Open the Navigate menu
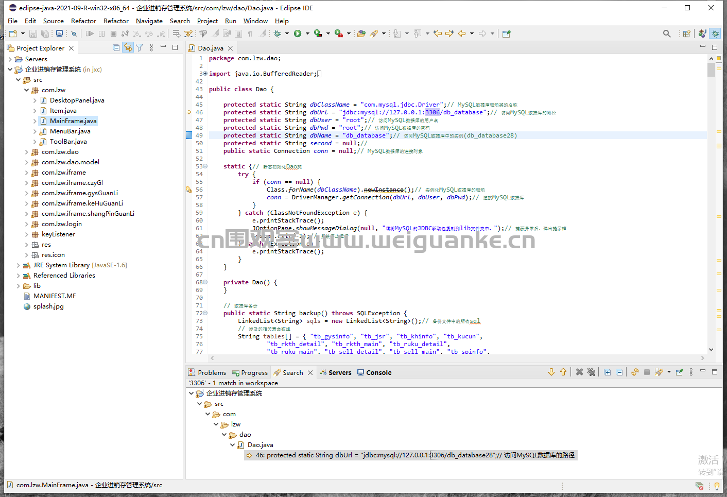The height and width of the screenshot is (497, 727). click(149, 21)
